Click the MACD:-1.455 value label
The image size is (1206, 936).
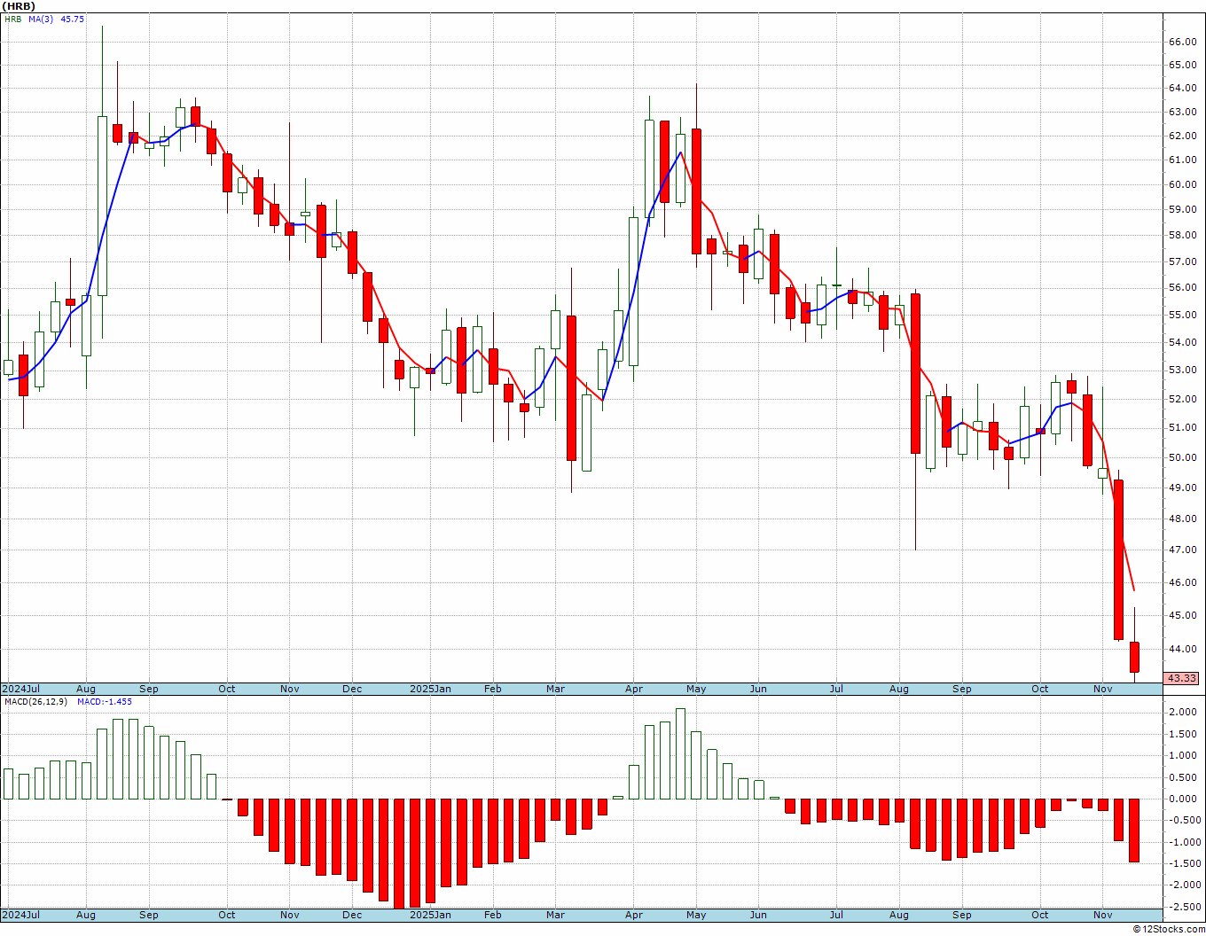coord(104,701)
